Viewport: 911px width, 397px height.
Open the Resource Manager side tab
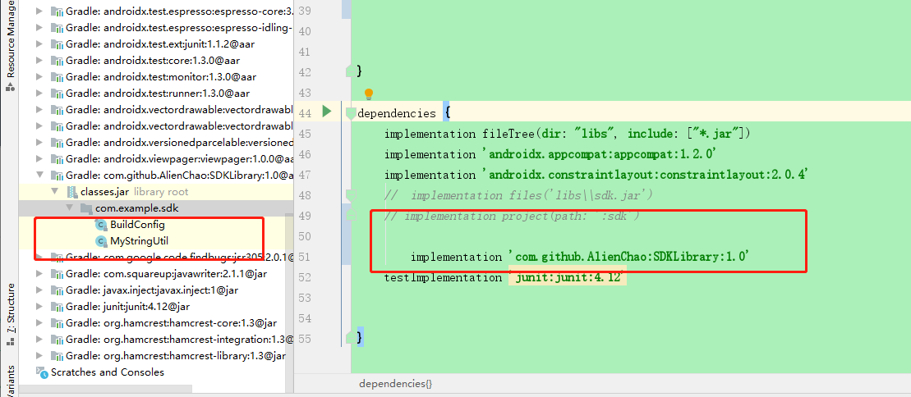click(x=11, y=47)
